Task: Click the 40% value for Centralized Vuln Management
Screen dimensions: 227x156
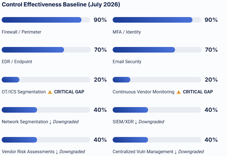Action: [211, 140]
